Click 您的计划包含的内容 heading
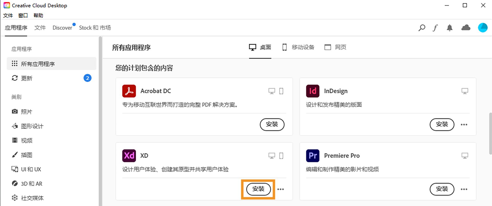This screenshot has height=206, width=492. [144, 68]
